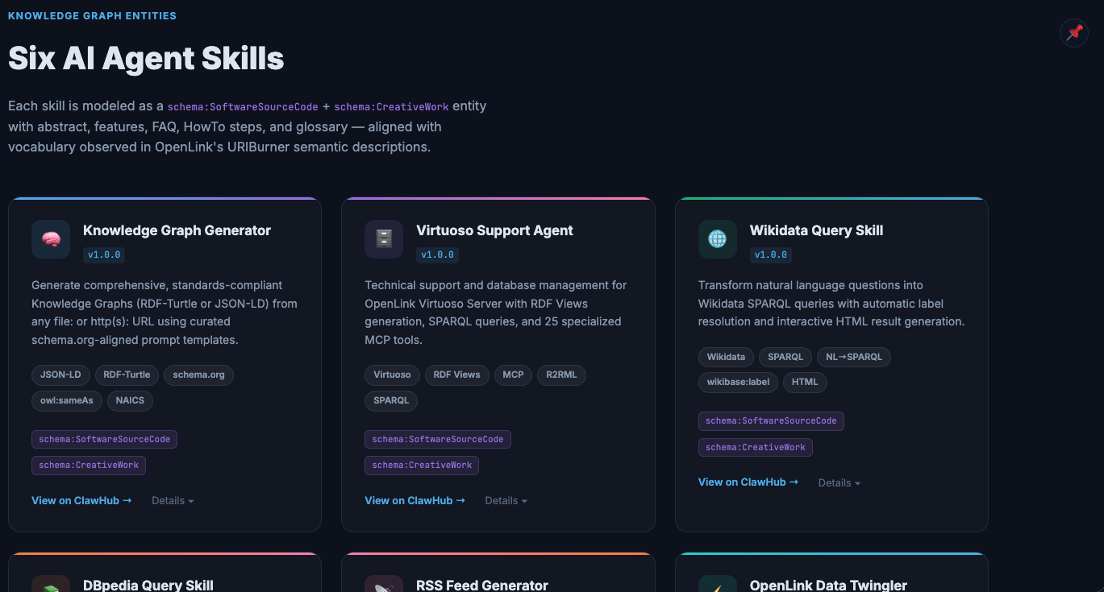Select the RDF Views tag chip
The image size is (1104, 592).
[456, 375]
